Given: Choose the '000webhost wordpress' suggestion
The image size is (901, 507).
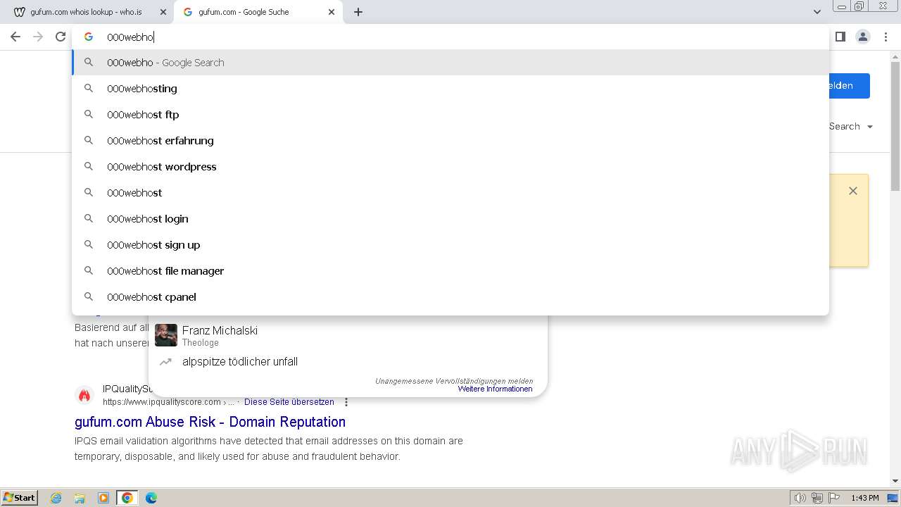Looking at the screenshot, I should (450, 166).
